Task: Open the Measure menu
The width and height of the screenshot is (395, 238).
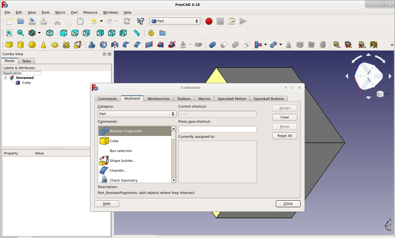Action: pos(90,12)
